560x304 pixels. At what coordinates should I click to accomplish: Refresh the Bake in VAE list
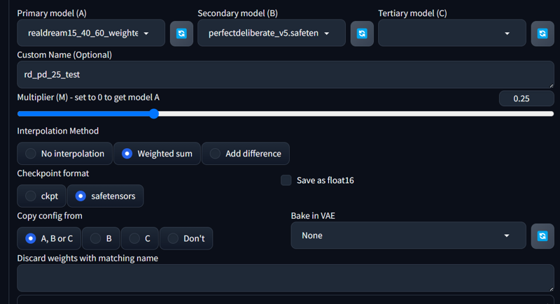click(x=542, y=236)
